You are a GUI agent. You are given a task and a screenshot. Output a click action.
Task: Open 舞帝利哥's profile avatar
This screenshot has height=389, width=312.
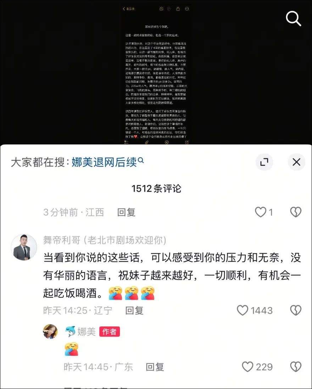coord(24,247)
